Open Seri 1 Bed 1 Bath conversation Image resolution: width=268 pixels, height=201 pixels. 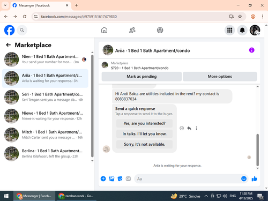click(45, 97)
